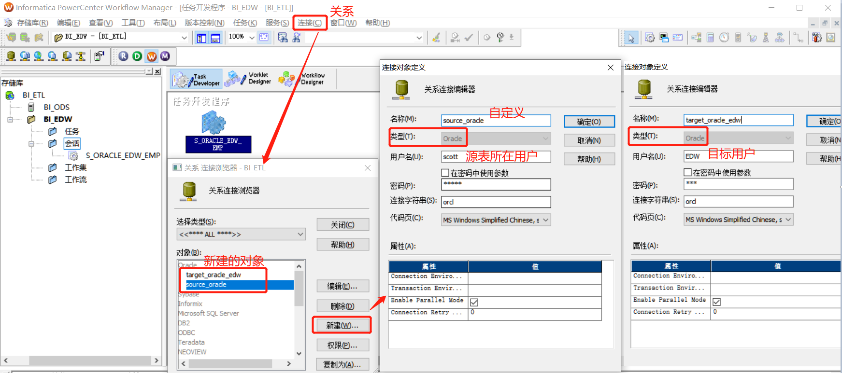The image size is (842, 373).
Task: Click the Control task icon
Action: (x=738, y=38)
